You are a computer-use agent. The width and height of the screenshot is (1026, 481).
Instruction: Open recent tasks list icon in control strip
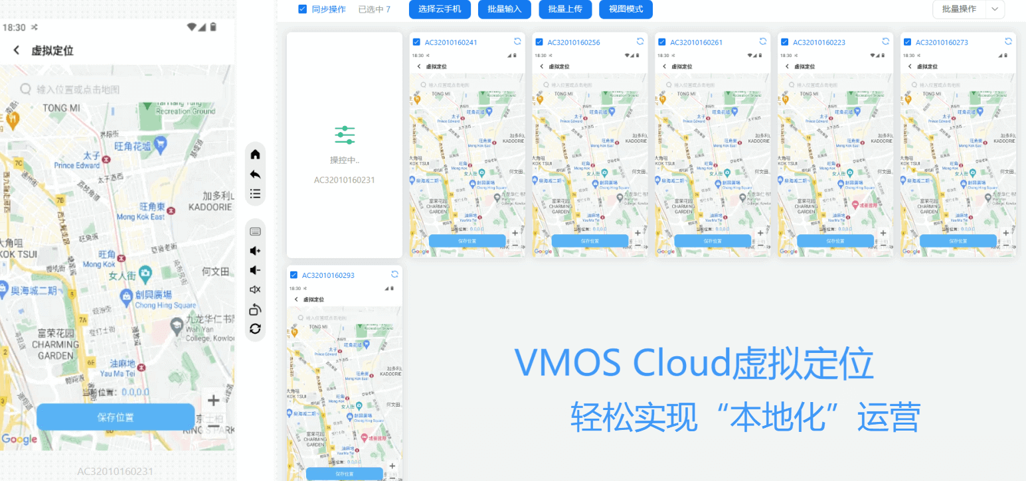[x=255, y=194]
